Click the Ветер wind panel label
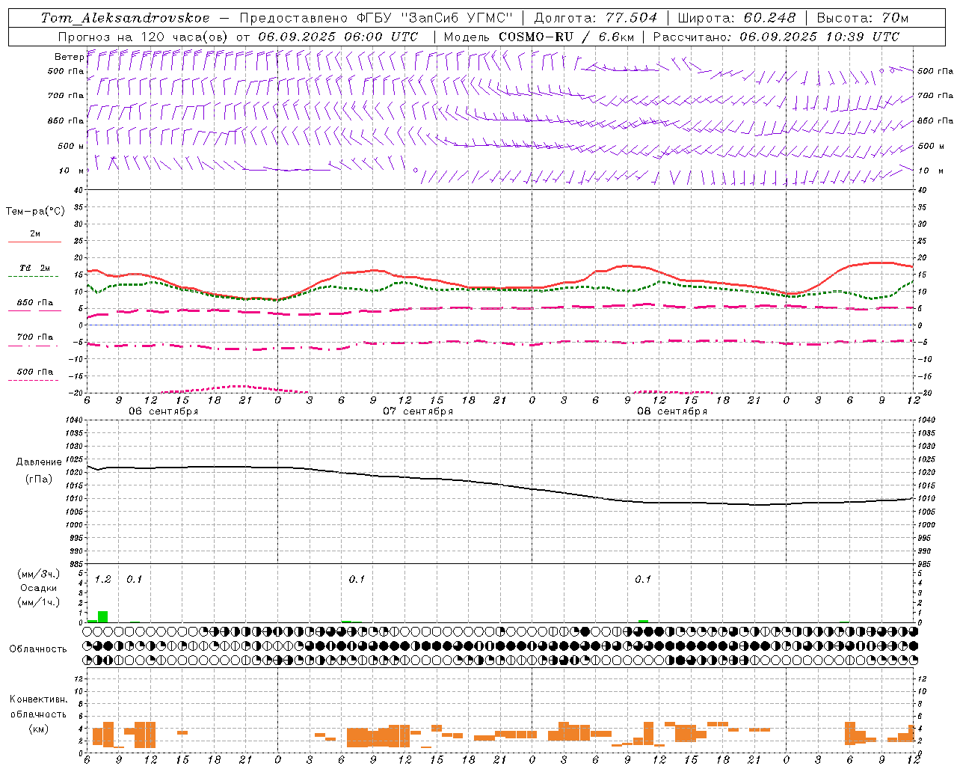The height and width of the screenshot is (766, 957). click(69, 57)
